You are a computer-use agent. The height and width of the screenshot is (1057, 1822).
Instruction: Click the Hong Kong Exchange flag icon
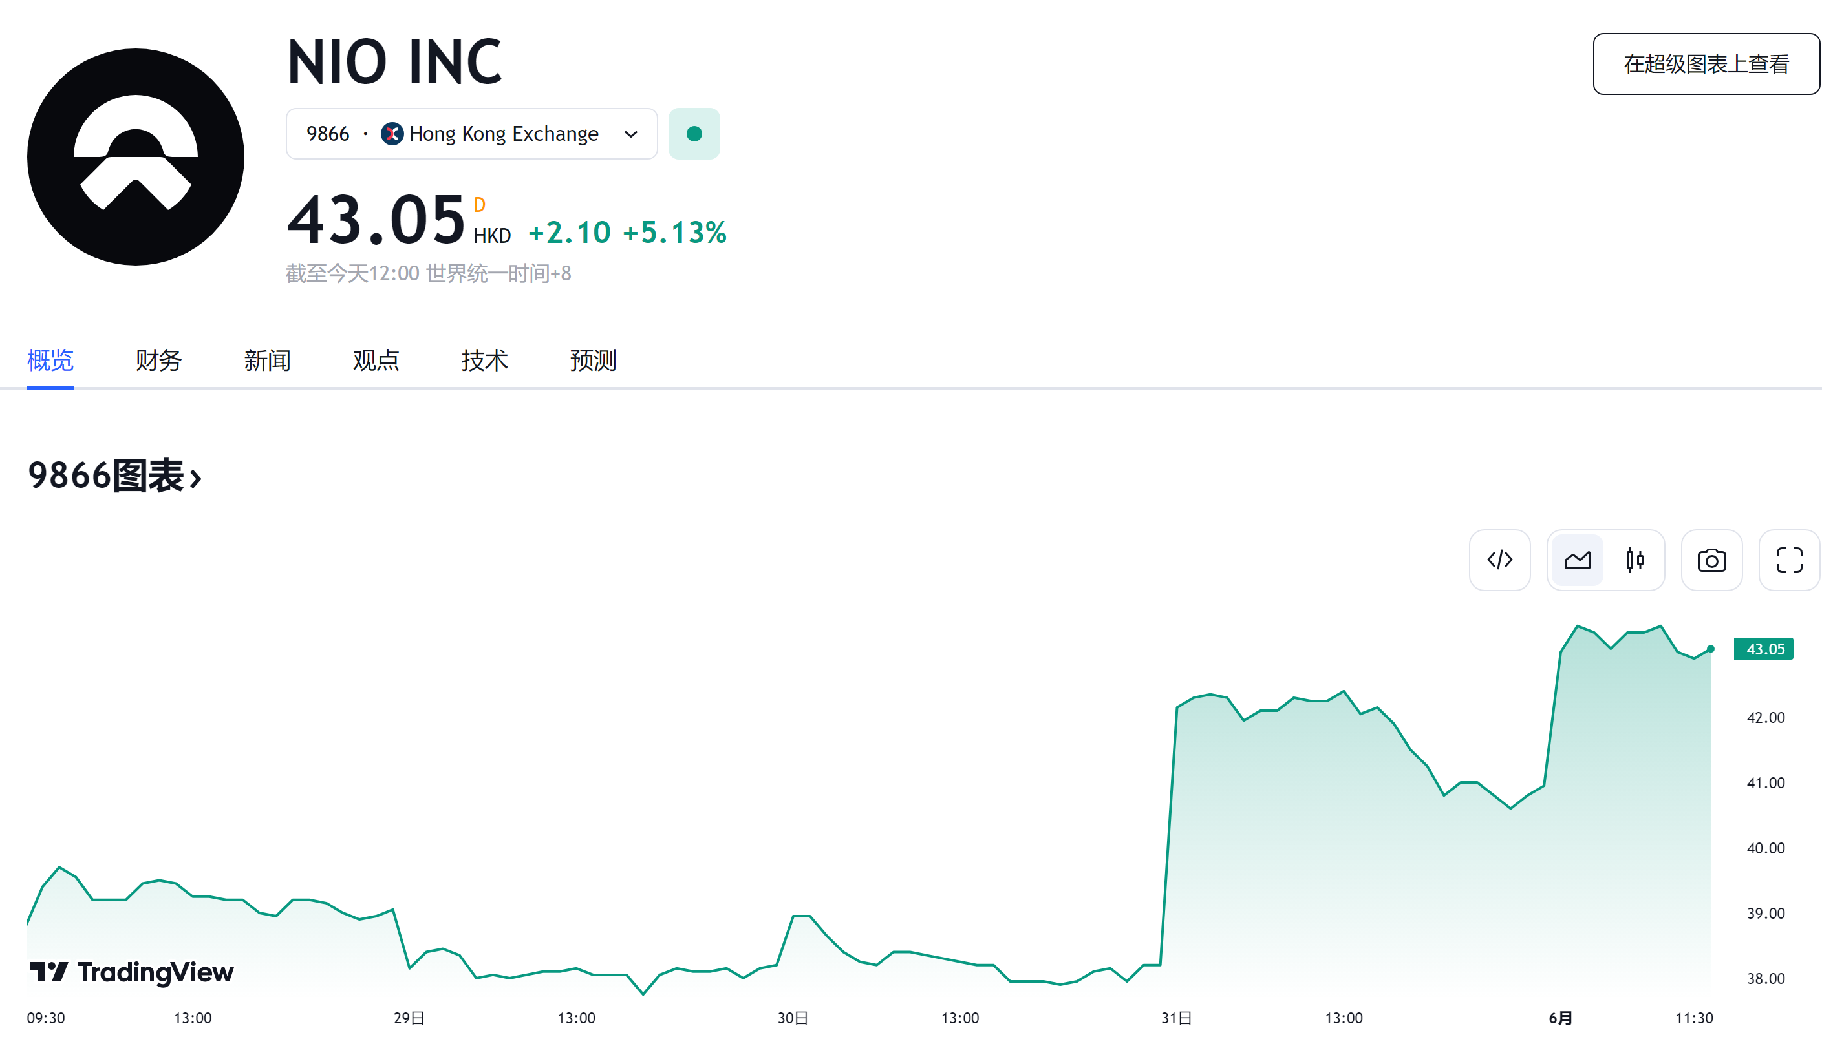pyautogui.click(x=392, y=134)
